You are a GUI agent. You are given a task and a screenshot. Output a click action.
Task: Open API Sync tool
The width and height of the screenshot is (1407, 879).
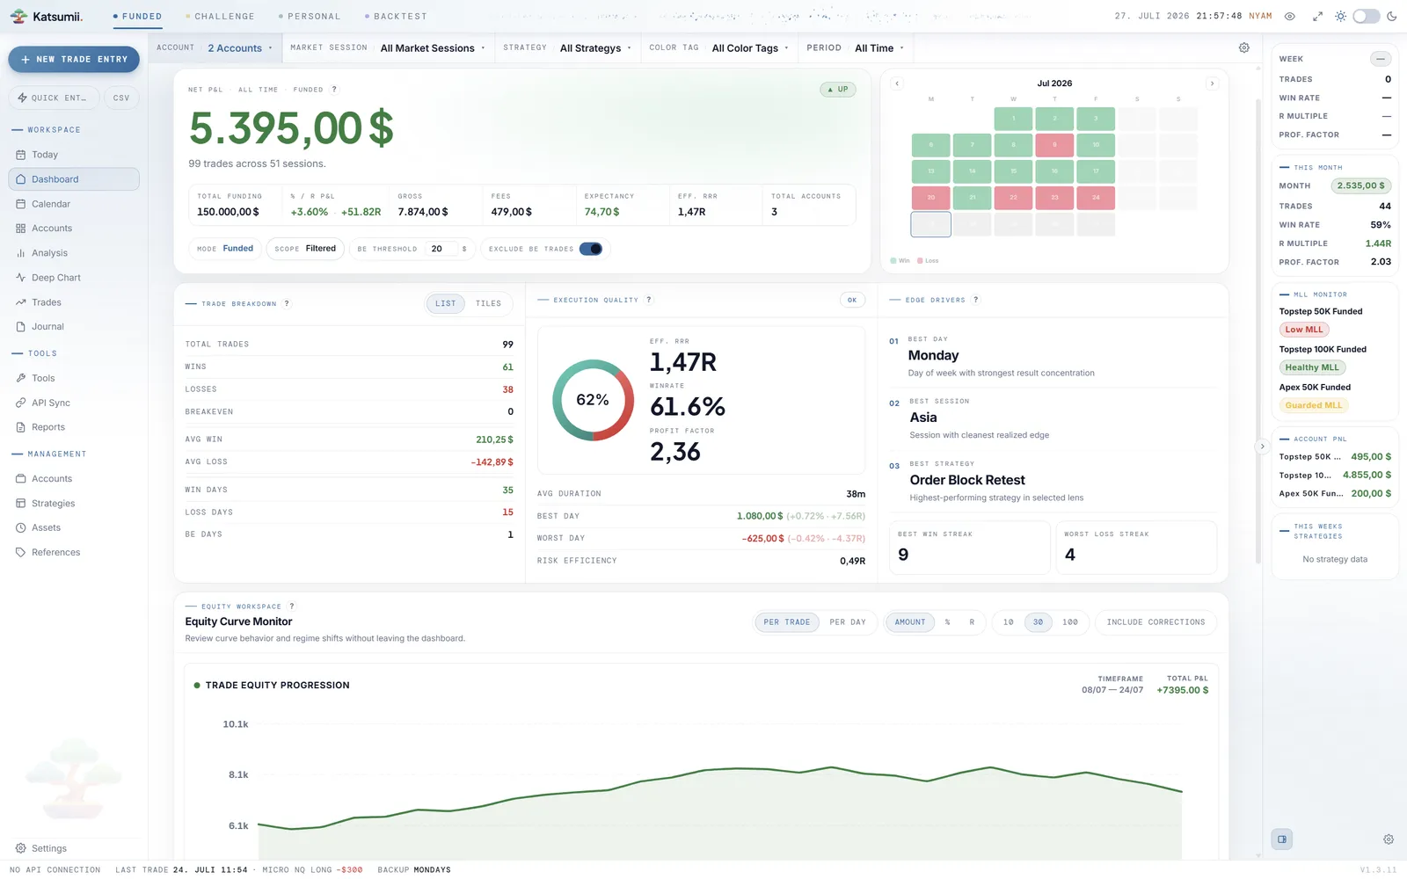[x=74, y=403]
